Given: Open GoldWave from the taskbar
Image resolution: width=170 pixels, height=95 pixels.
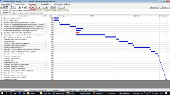Looking at the screenshot, I should (111, 93).
